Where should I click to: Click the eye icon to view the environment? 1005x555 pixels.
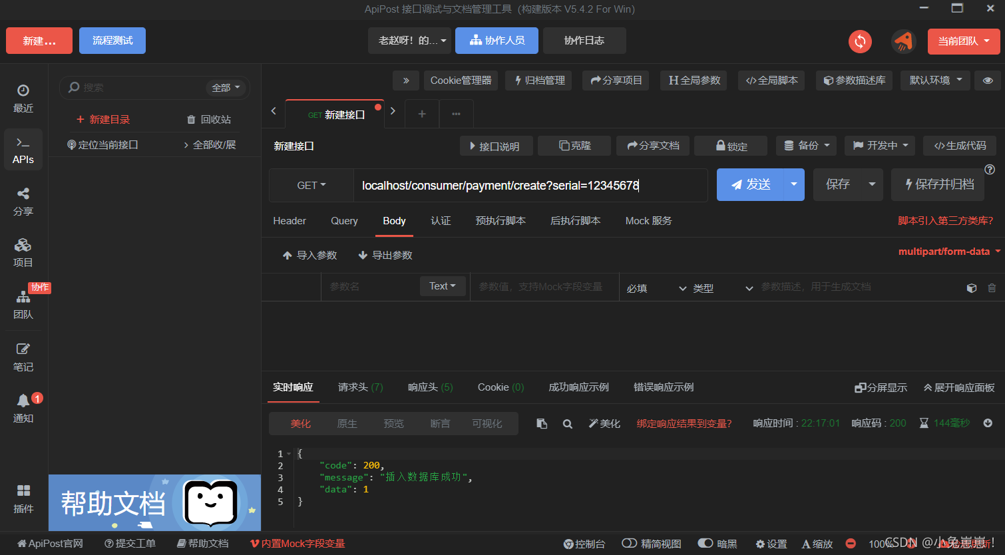(988, 81)
